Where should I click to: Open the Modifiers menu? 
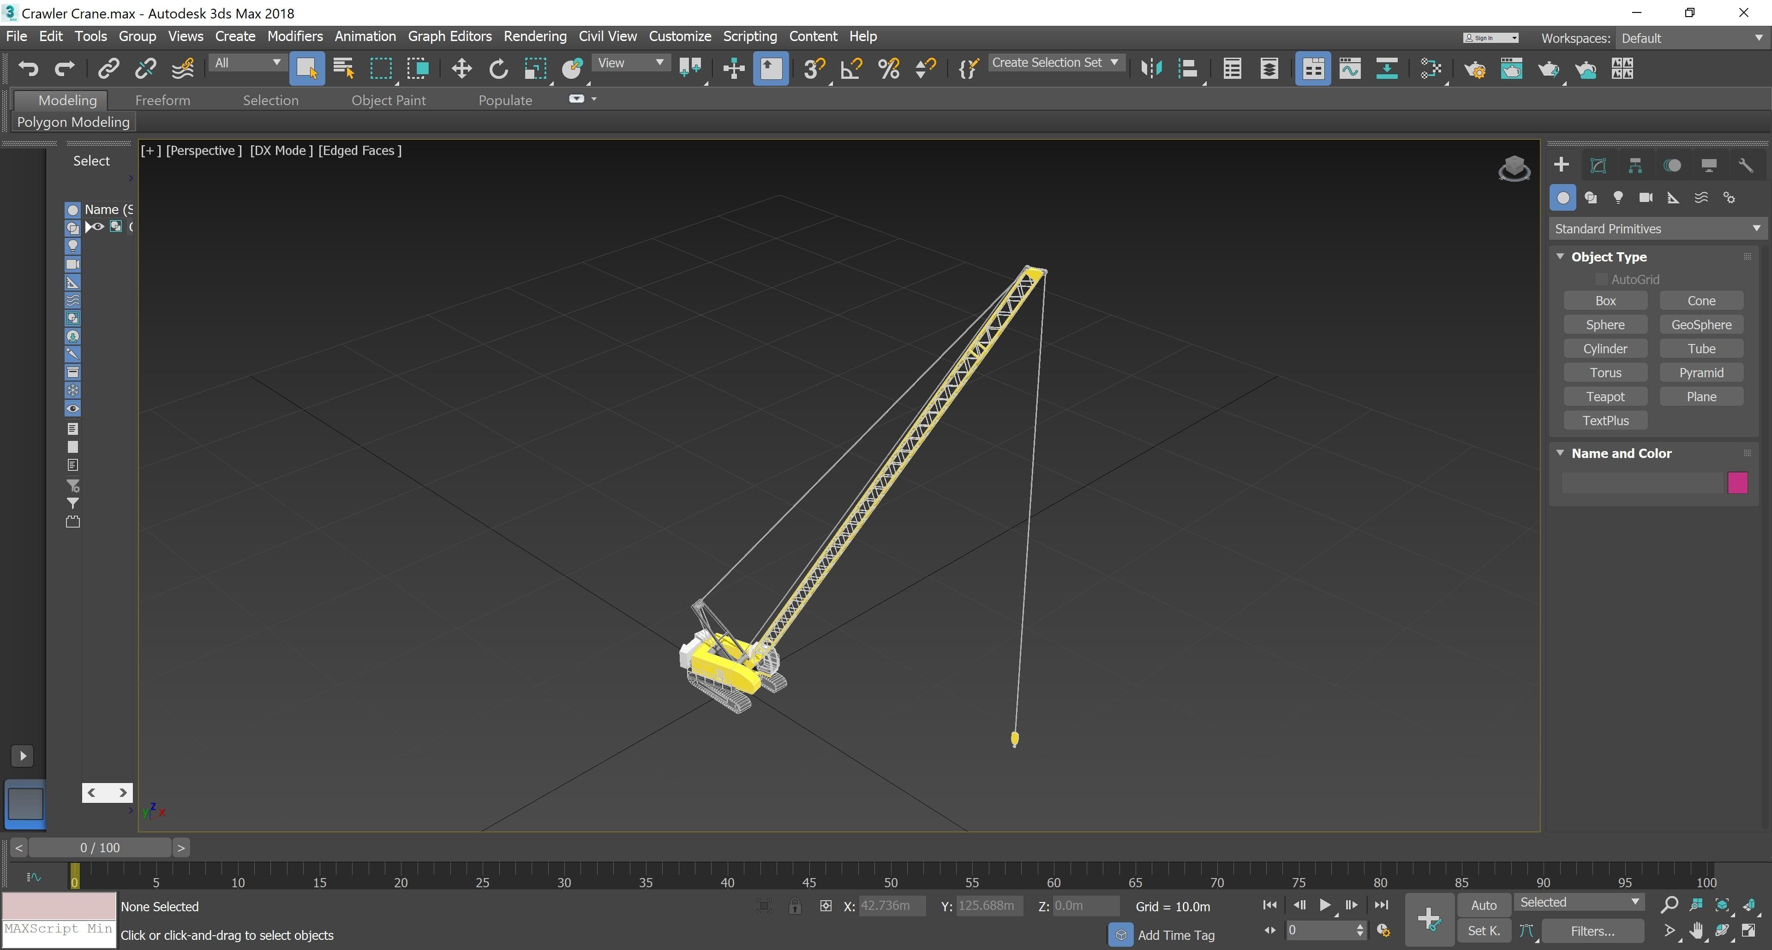coord(294,36)
